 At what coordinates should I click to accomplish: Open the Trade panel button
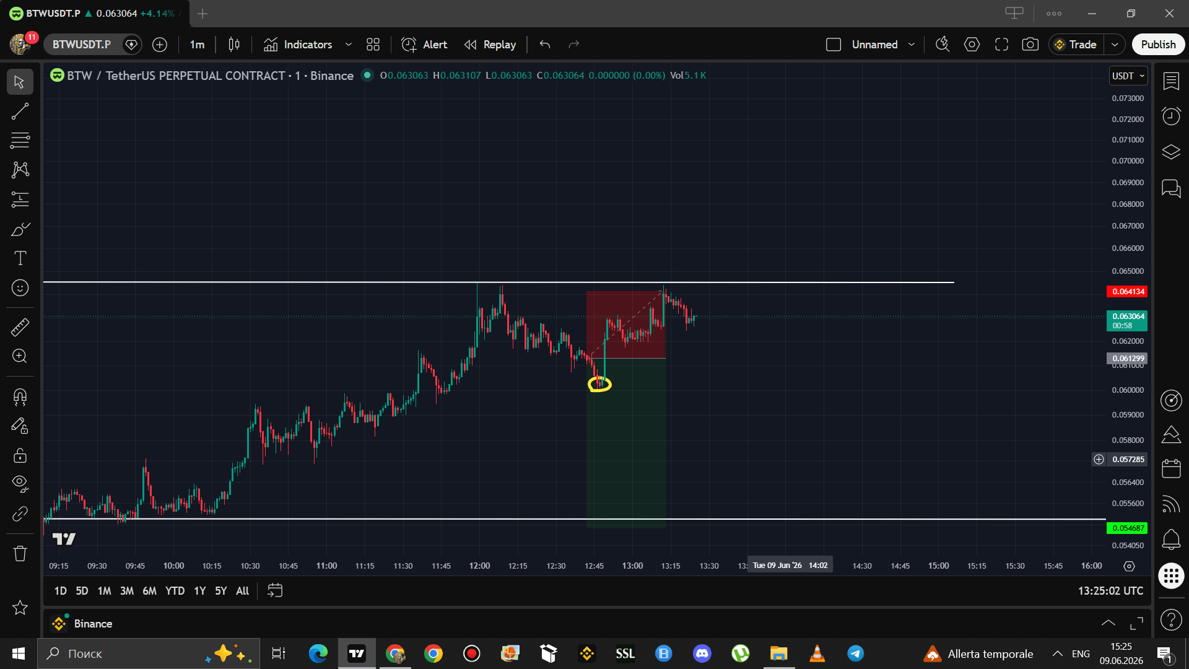click(x=1076, y=45)
